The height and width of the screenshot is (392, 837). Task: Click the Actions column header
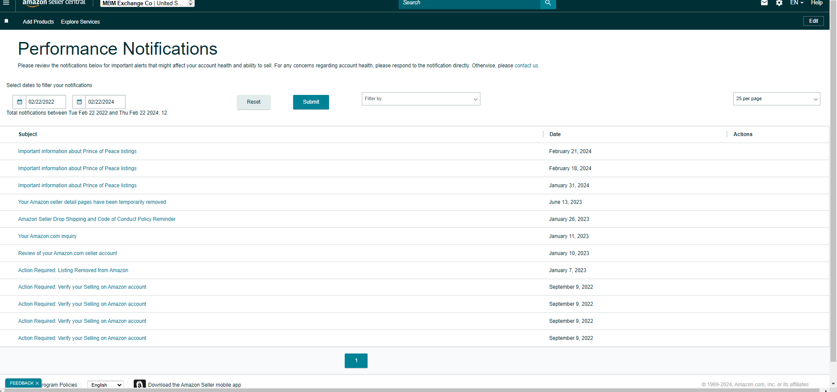[743, 134]
